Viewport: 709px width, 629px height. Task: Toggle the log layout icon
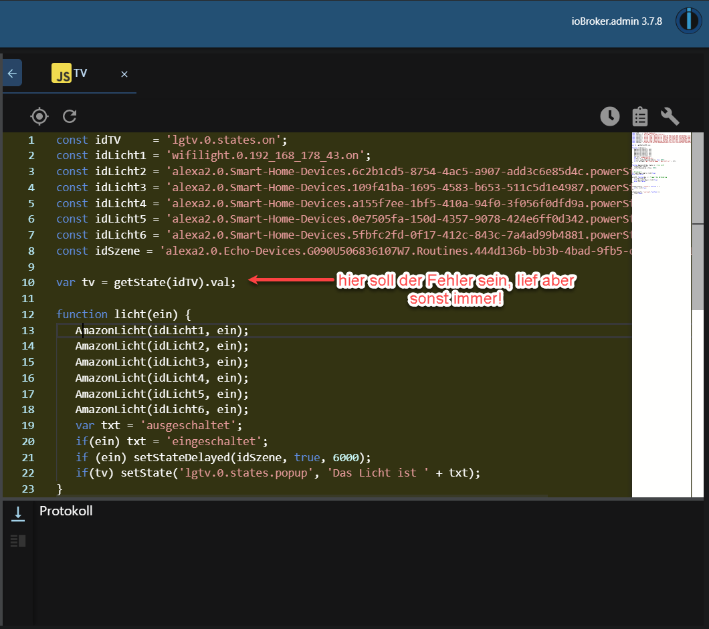coord(18,541)
